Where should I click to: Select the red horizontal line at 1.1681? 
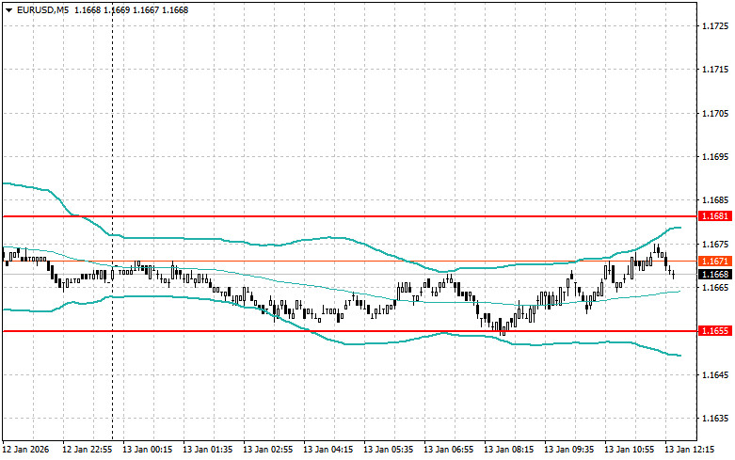click(x=349, y=216)
